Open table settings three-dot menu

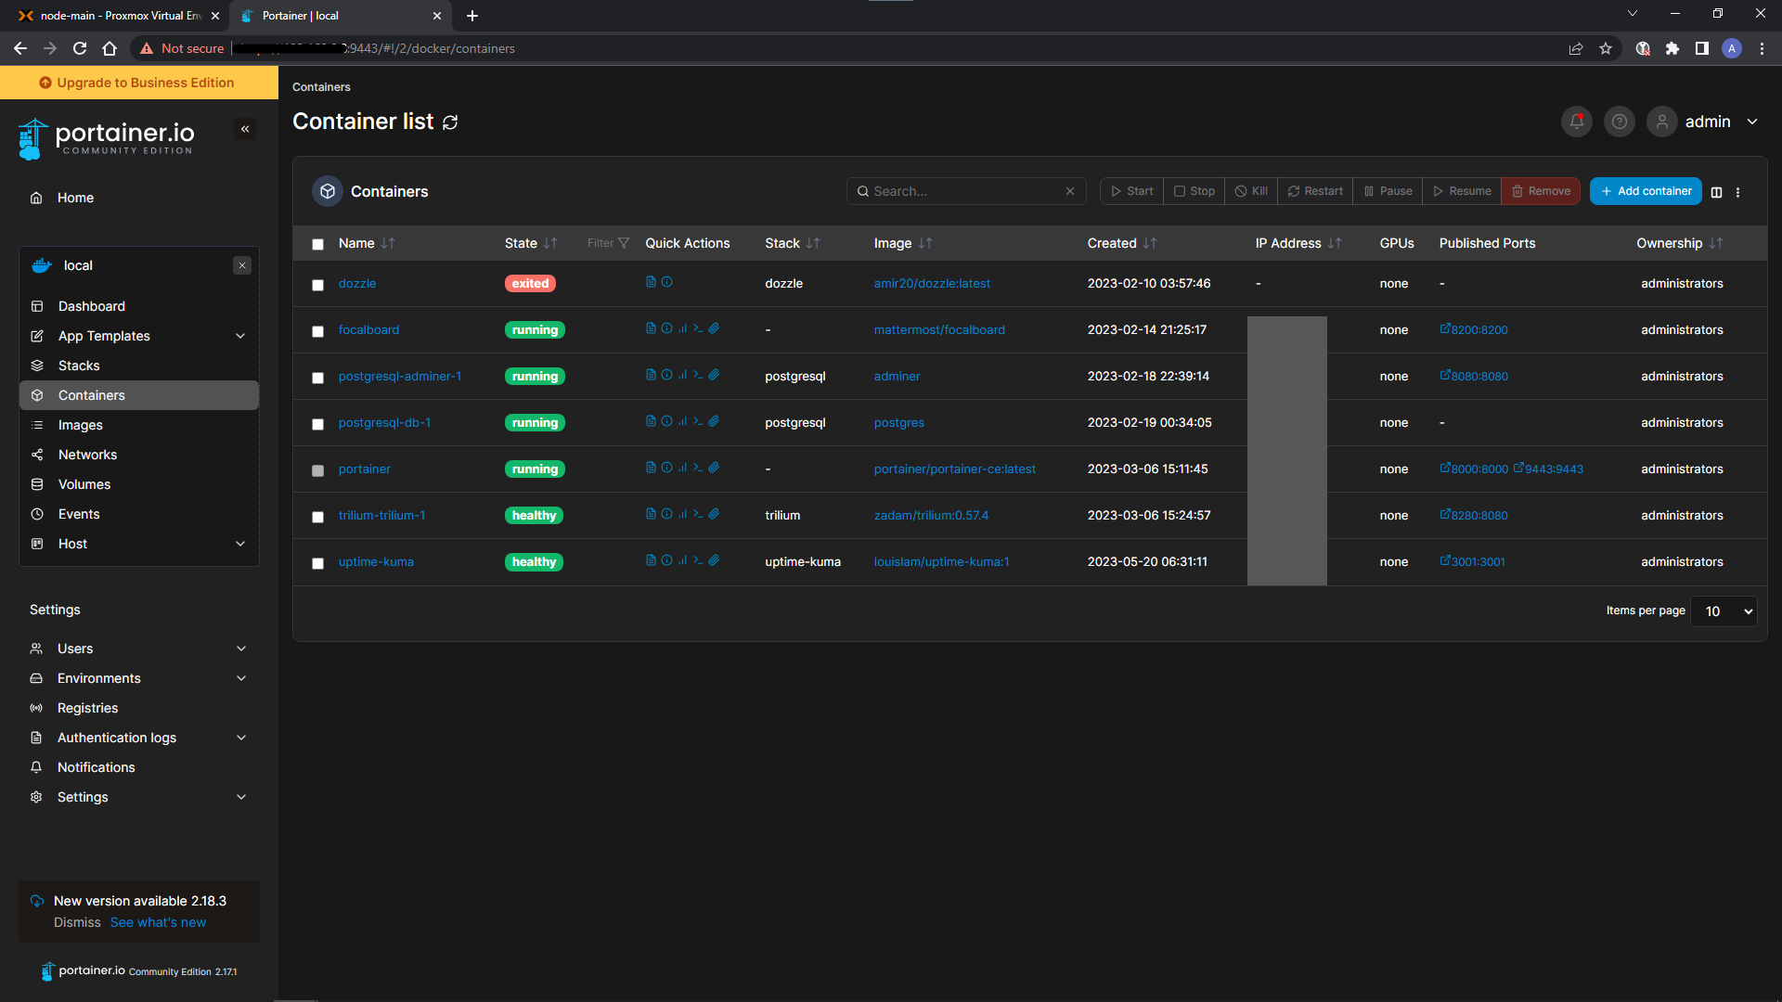(1738, 192)
